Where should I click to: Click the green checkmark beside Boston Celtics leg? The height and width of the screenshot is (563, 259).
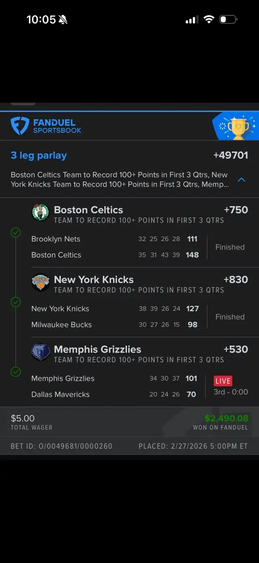(x=15, y=233)
